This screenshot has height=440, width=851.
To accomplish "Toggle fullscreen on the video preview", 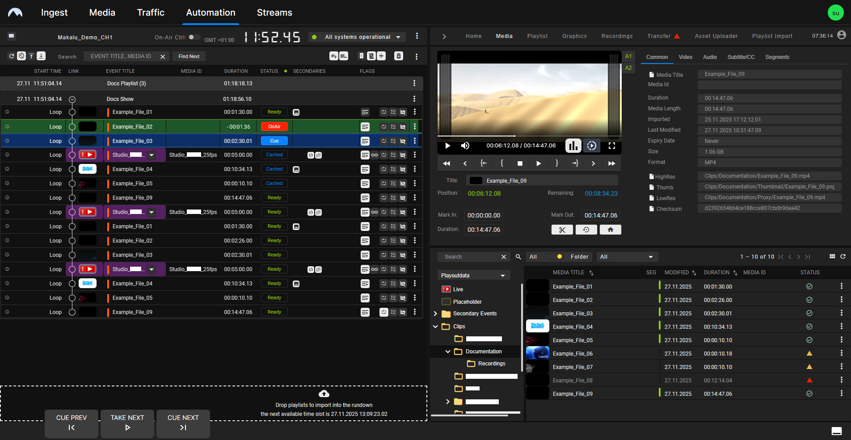I will click(x=612, y=146).
